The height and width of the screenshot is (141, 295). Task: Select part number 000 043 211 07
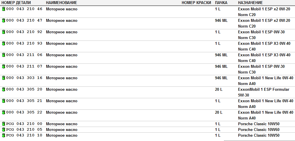click(x=24, y=66)
